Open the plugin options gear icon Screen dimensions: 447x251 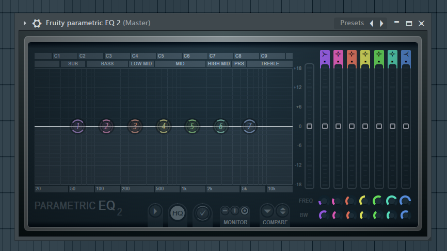click(x=37, y=23)
